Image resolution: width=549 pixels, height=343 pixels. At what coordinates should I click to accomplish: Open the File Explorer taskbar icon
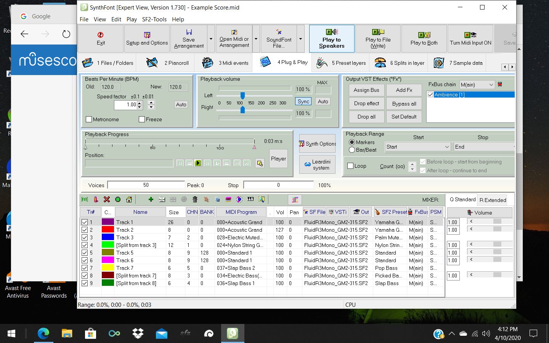pos(67,334)
